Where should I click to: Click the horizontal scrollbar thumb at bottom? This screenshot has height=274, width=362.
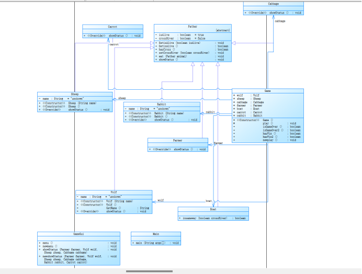(x=150, y=271)
